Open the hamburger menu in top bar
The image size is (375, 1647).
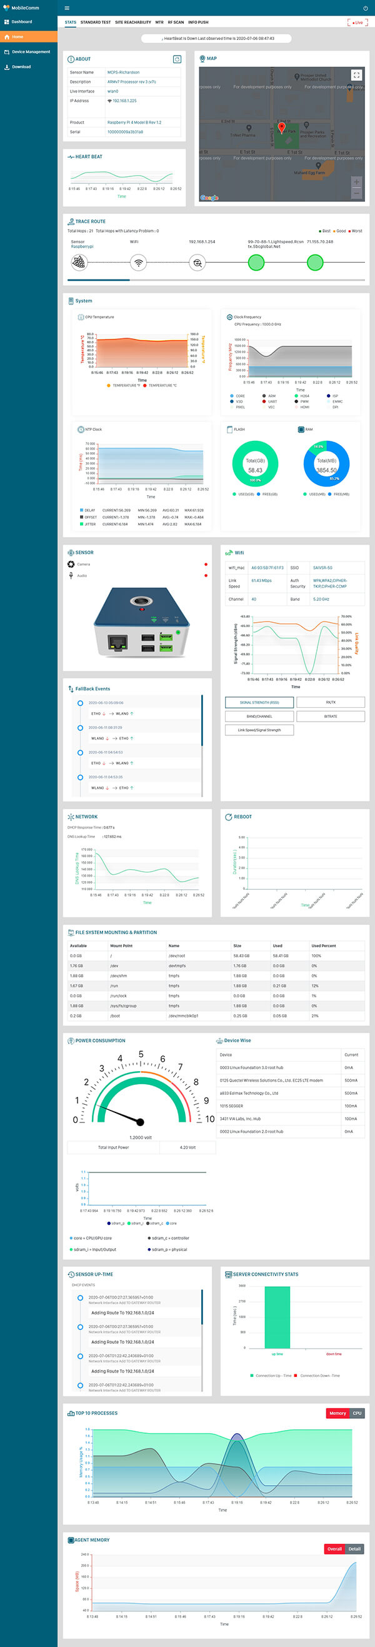(67, 8)
